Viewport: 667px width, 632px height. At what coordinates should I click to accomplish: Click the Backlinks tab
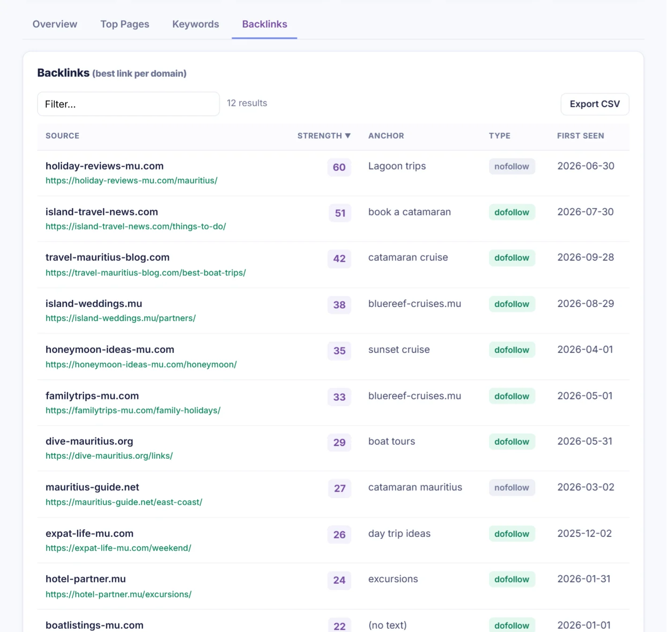coord(264,24)
